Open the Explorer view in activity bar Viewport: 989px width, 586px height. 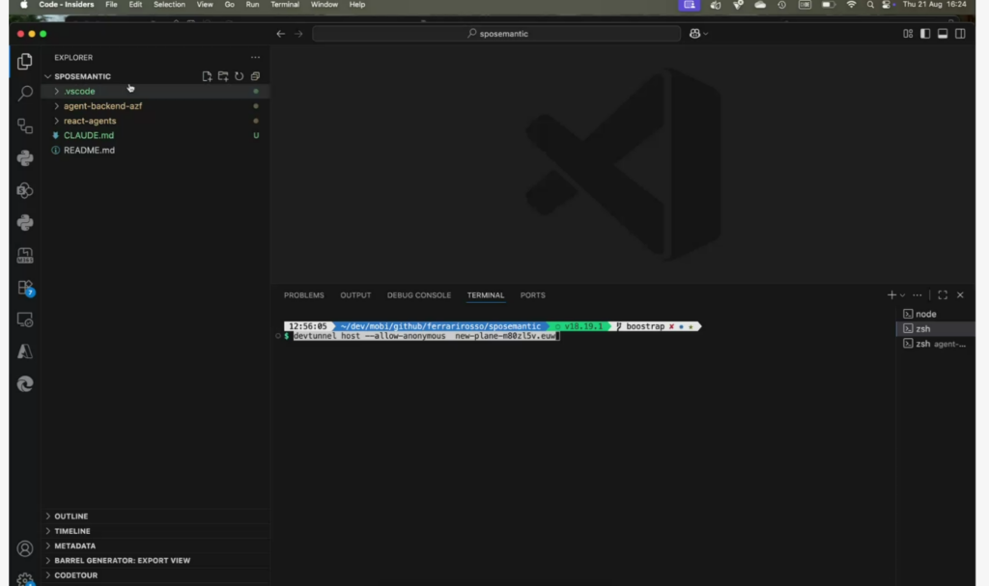tap(24, 61)
